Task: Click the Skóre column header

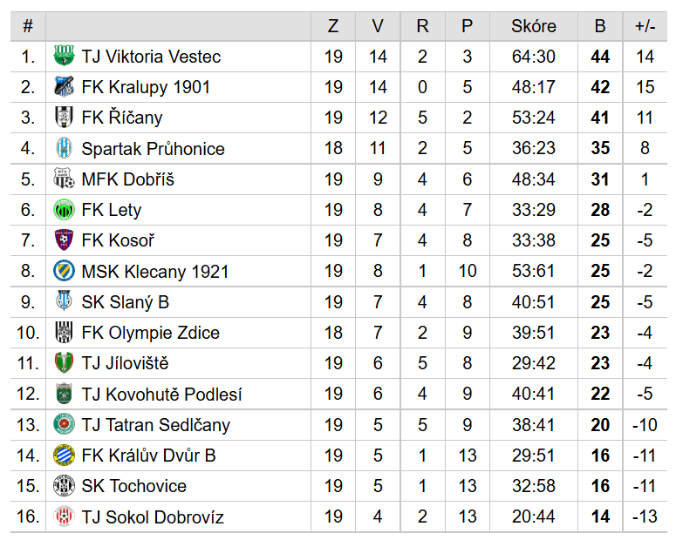Action: [533, 26]
